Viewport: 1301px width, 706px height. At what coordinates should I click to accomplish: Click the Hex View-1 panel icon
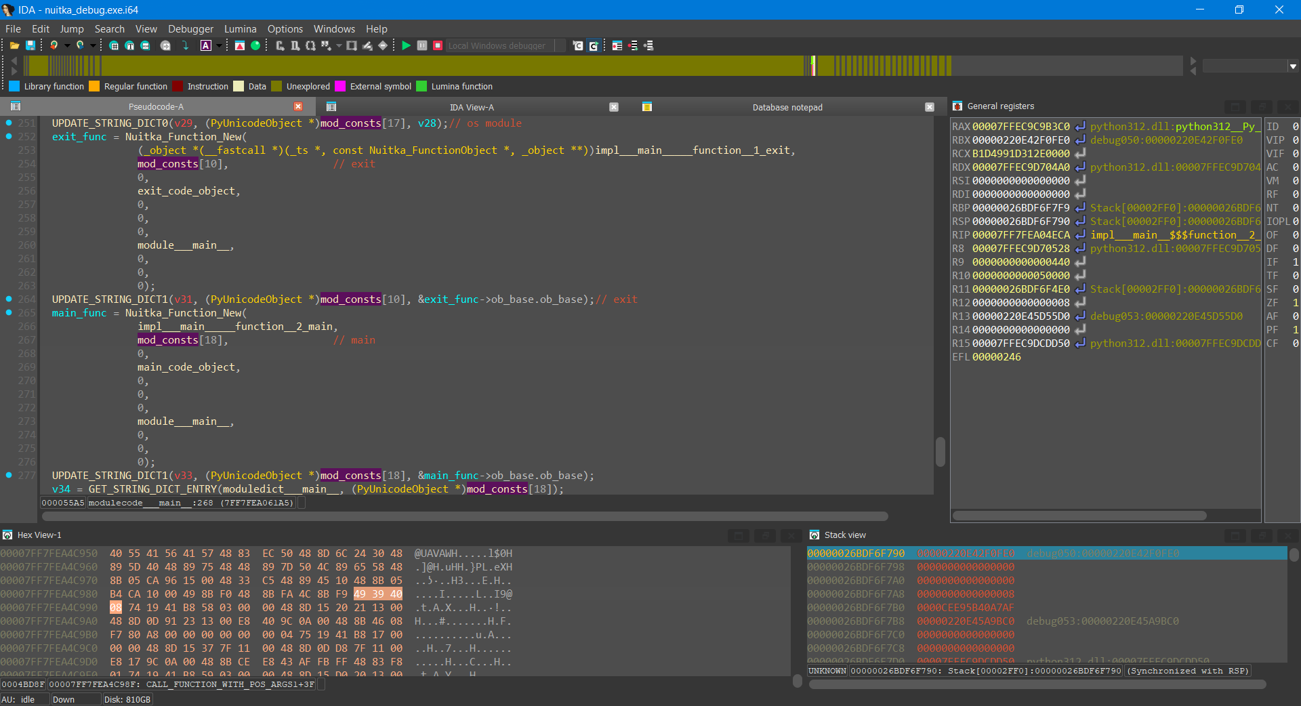pyautogui.click(x=7, y=535)
